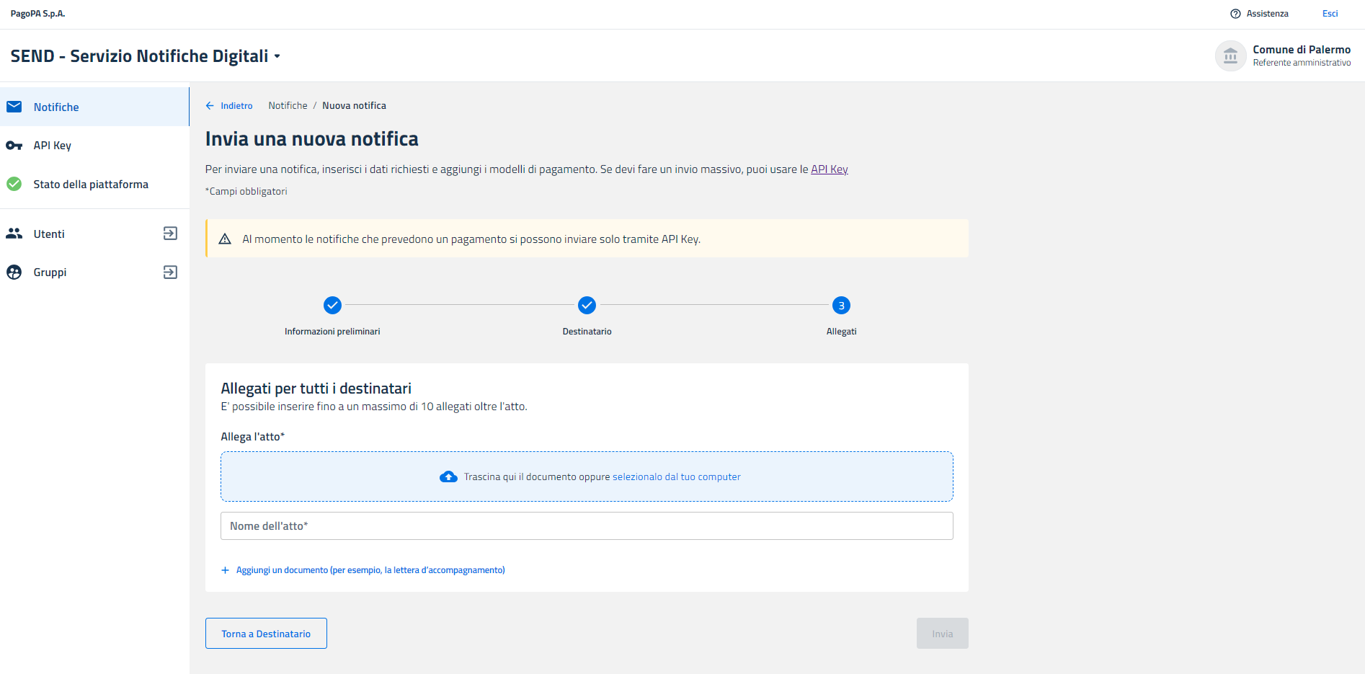Add another document with Aggiungi un documento
Viewport: 1365px width, 674px height.
pos(370,570)
